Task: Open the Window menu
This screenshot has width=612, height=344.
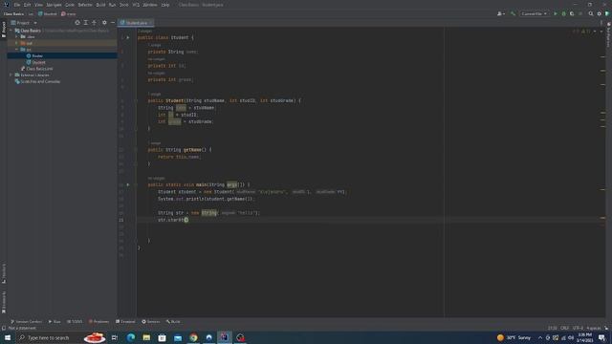Action: (150, 5)
